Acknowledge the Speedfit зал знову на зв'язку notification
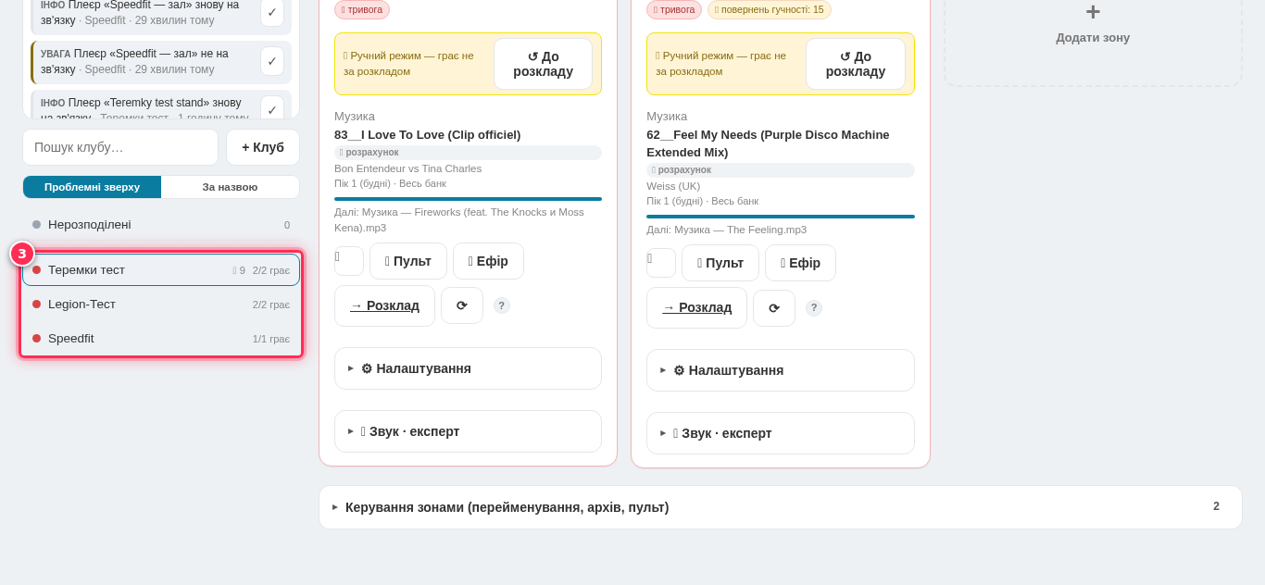 click(271, 12)
